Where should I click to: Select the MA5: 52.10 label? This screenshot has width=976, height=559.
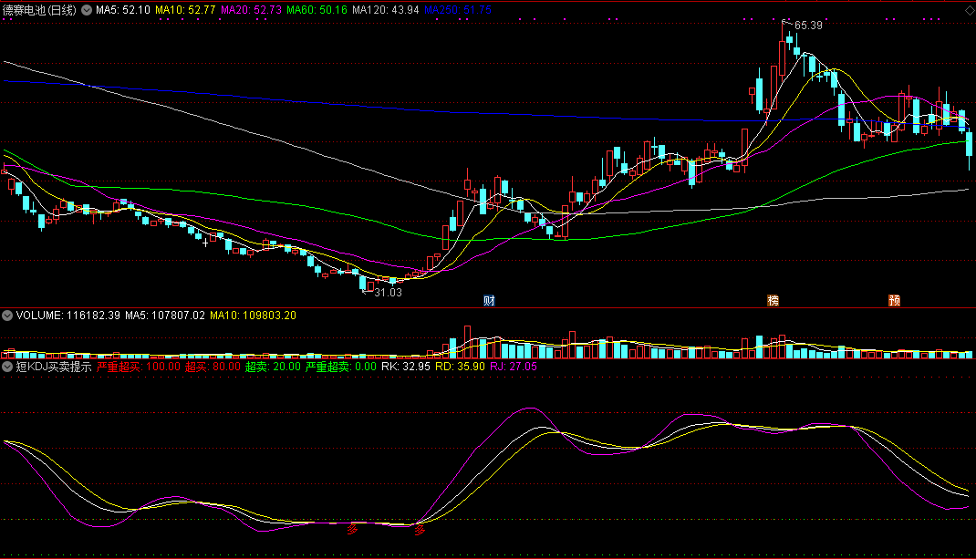click(122, 10)
